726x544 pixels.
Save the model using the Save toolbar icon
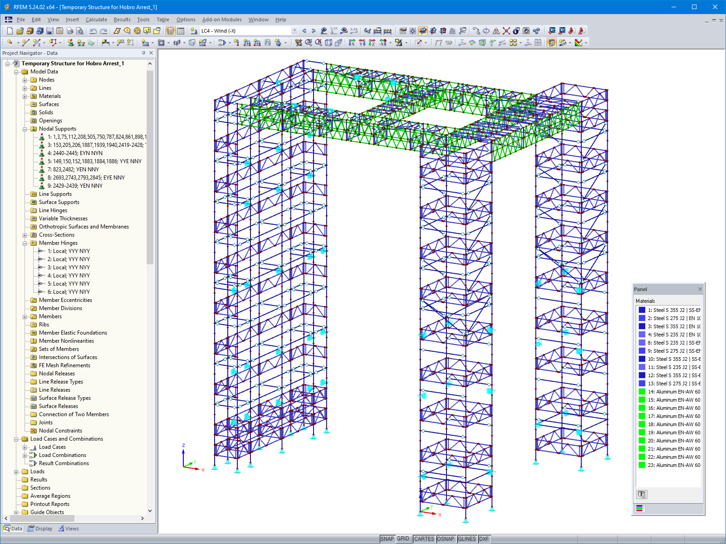[49, 31]
